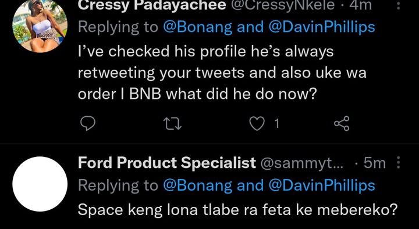
Task: Reply to Cressy Padayachee's tweet
Action: coord(88,124)
